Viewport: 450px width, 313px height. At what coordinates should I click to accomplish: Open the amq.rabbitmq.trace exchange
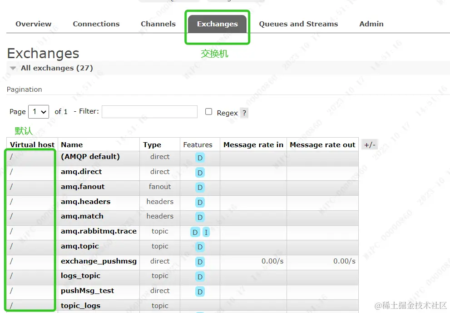click(99, 231)
